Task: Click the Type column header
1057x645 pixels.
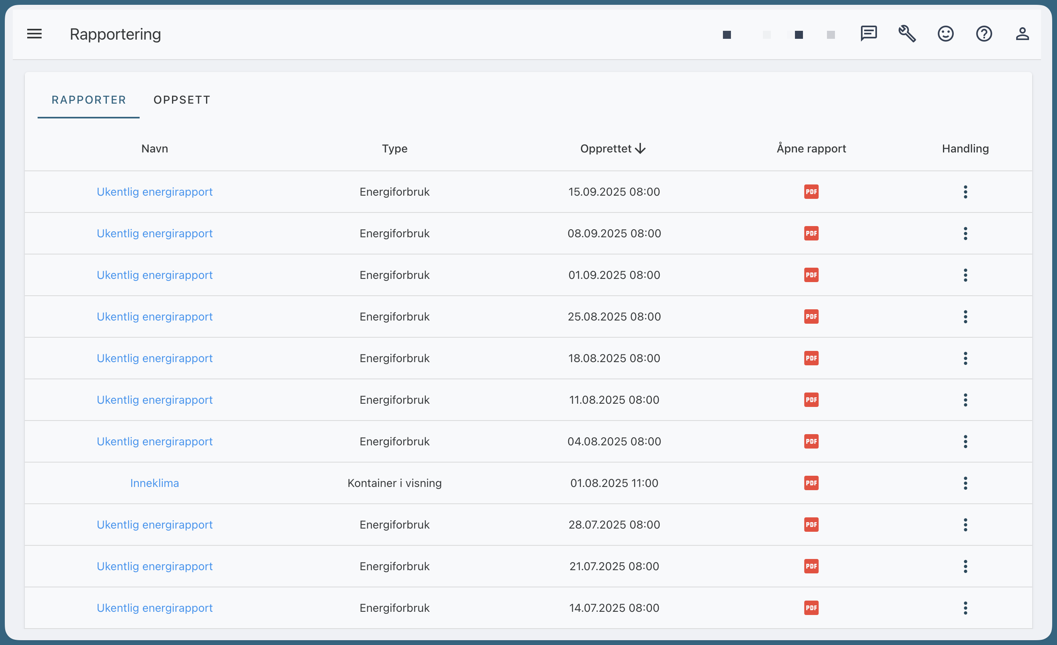Action: pyautogui.click(x=394, y=149)
